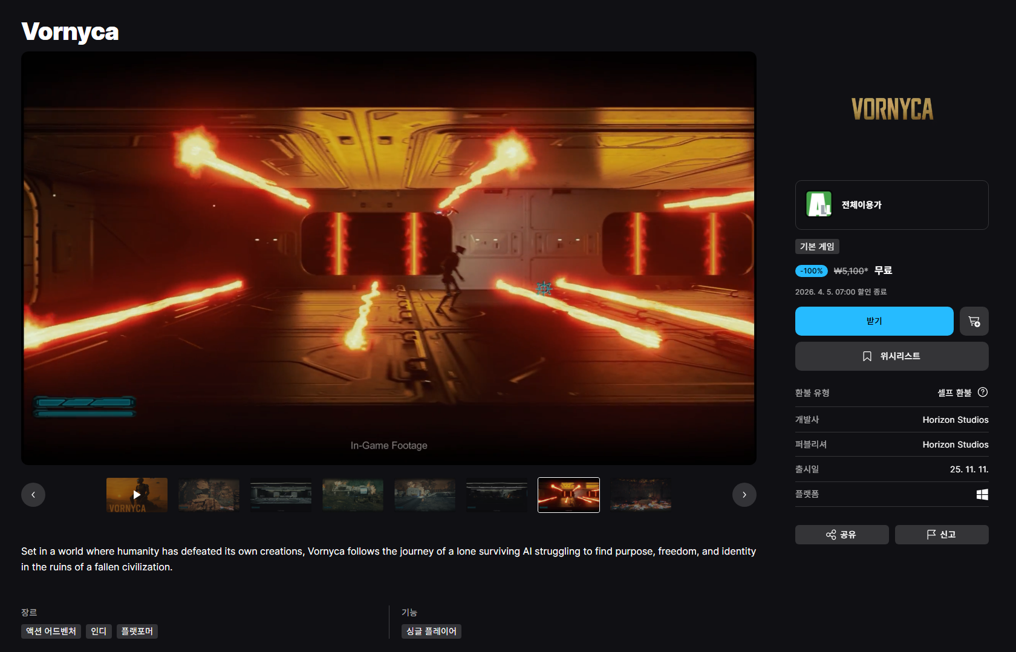Viewport: 1016px width, 652px height.
Task: Open the developer Horizon Studios link
Action: [955, 420]
